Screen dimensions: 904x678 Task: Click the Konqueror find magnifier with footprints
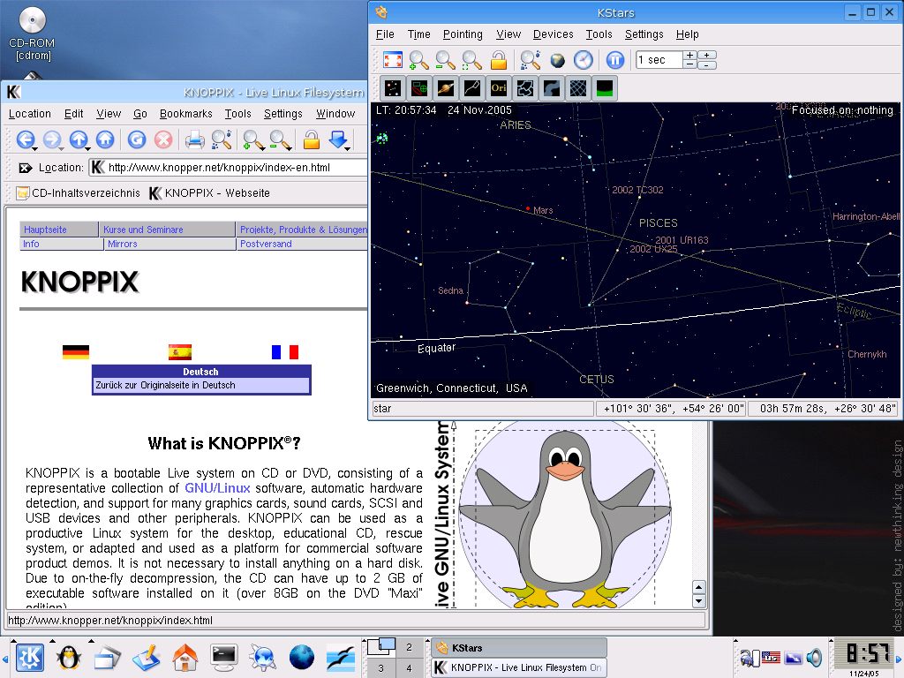tap(222, 139)
